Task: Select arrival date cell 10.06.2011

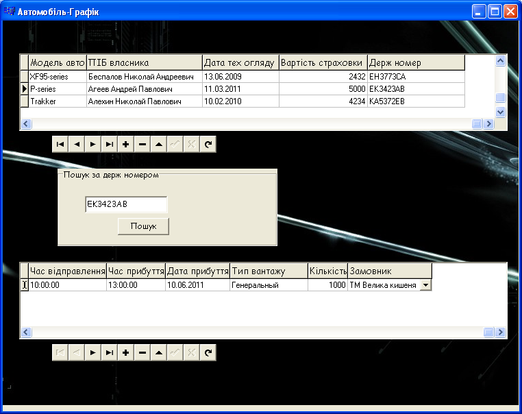Action: 198,285
